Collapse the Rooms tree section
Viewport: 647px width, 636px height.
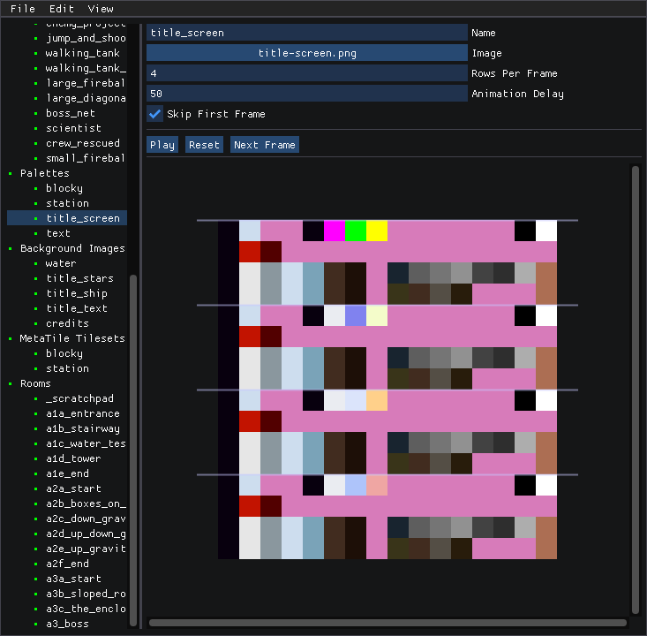(35, 383)
